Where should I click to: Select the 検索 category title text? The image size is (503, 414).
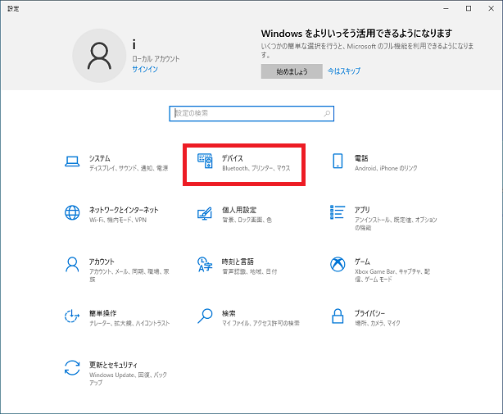pos(229,313)
